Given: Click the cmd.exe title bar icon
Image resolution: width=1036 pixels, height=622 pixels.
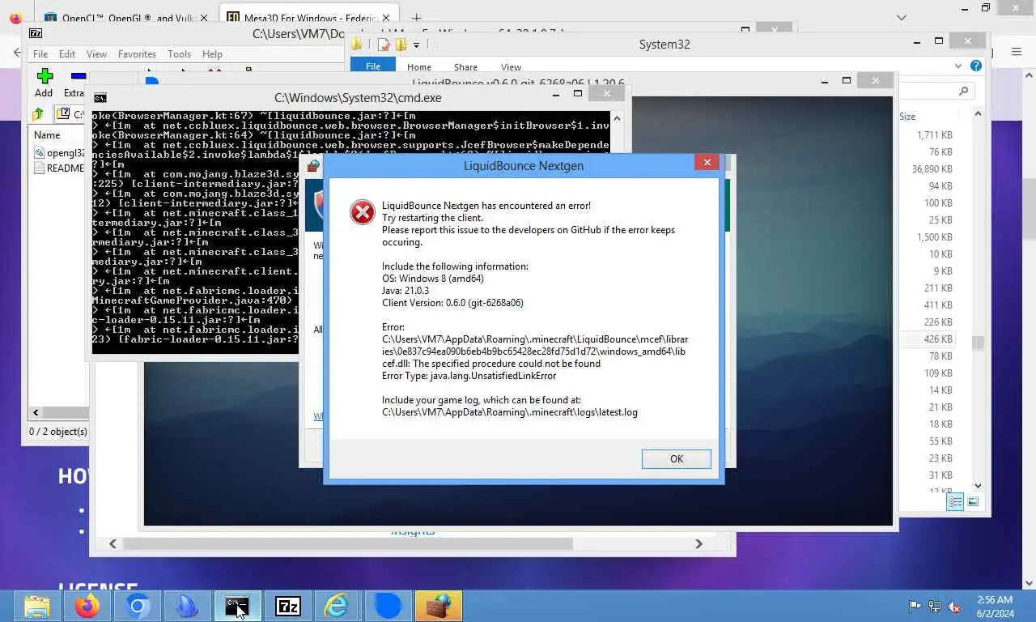Looking at the screenshot, I should pyautogui.click(x=100, y=98).
